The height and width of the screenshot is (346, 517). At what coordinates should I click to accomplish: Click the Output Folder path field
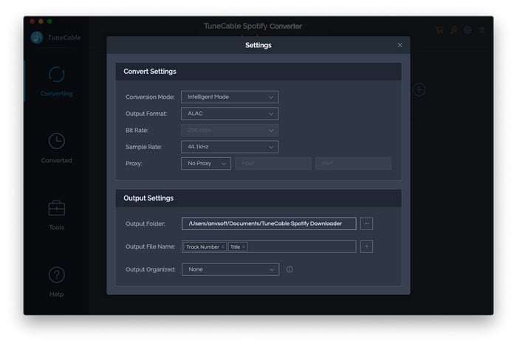(x=269, y=224)
